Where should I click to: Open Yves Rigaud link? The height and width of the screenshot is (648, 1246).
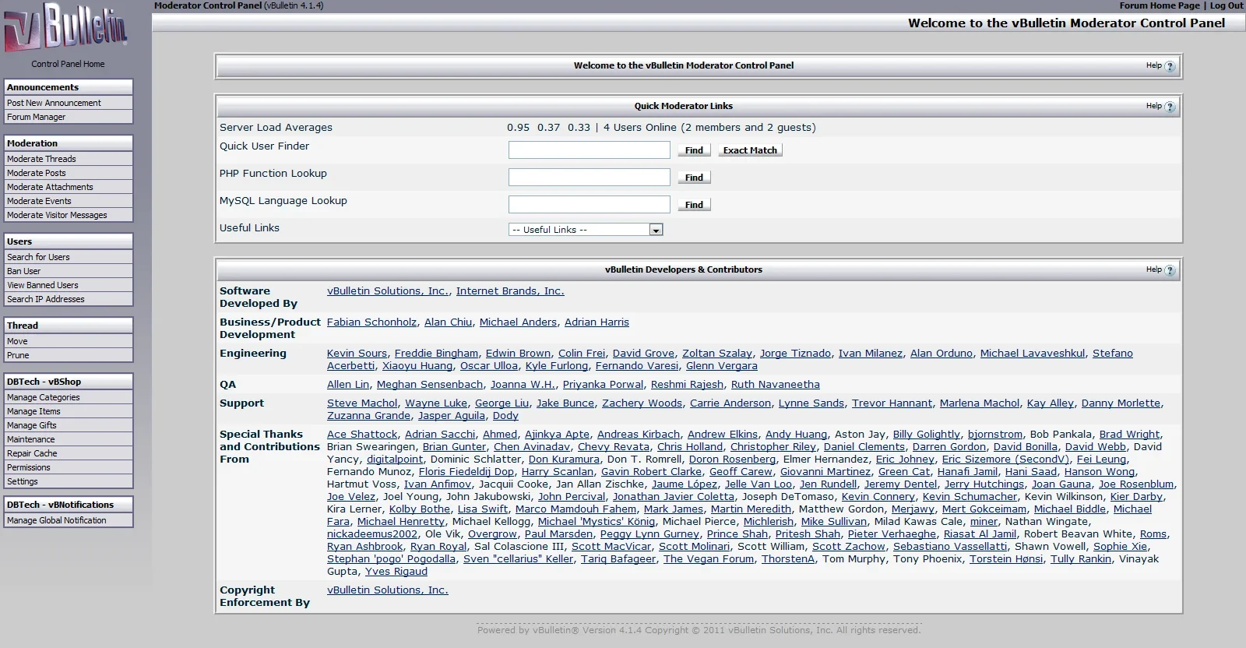click(x=396, y=571)
